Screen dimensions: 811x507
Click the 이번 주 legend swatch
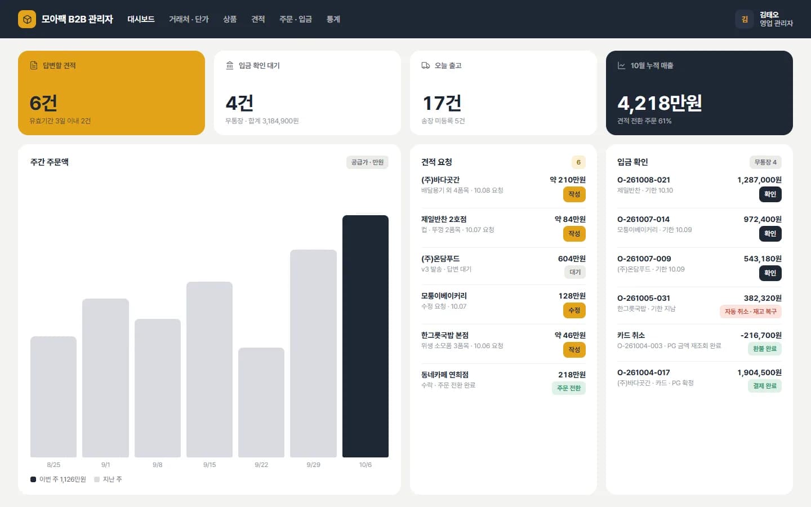(33, 479)
